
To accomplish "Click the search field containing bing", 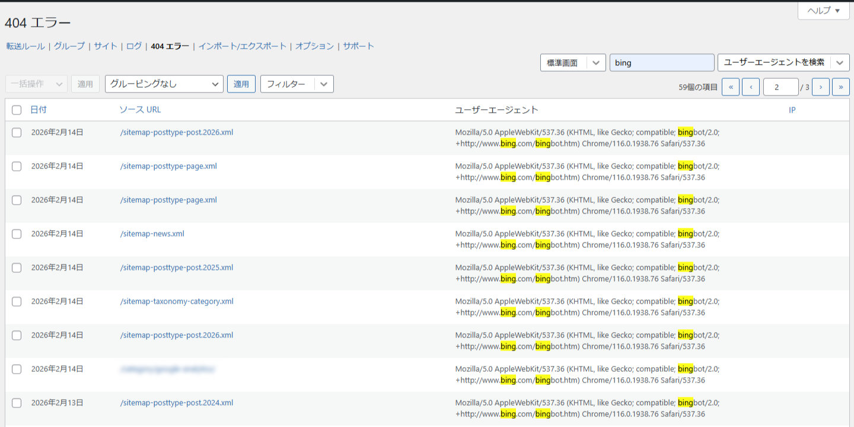I will (661, 63).
